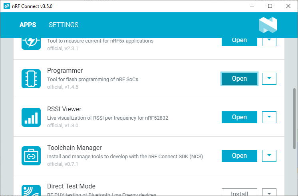Maximize the nRF Connect window
Viewport: 298px width, 196px height.
coord(270,6)
